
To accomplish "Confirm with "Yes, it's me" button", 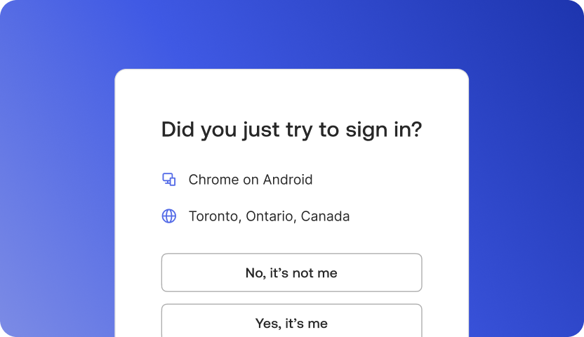I will [291, 323].
